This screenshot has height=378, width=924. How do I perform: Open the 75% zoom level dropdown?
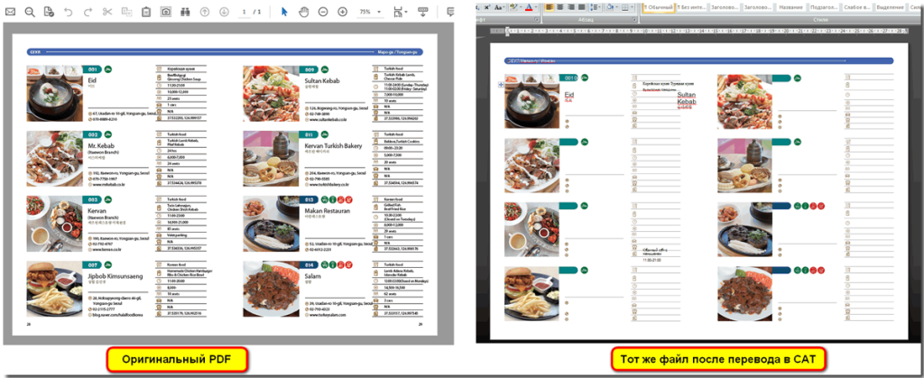(x=368, y=12)
